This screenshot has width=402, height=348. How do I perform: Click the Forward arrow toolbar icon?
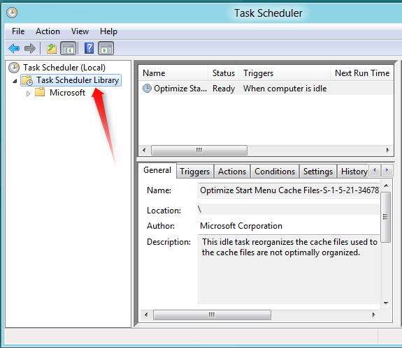[30, 48]
